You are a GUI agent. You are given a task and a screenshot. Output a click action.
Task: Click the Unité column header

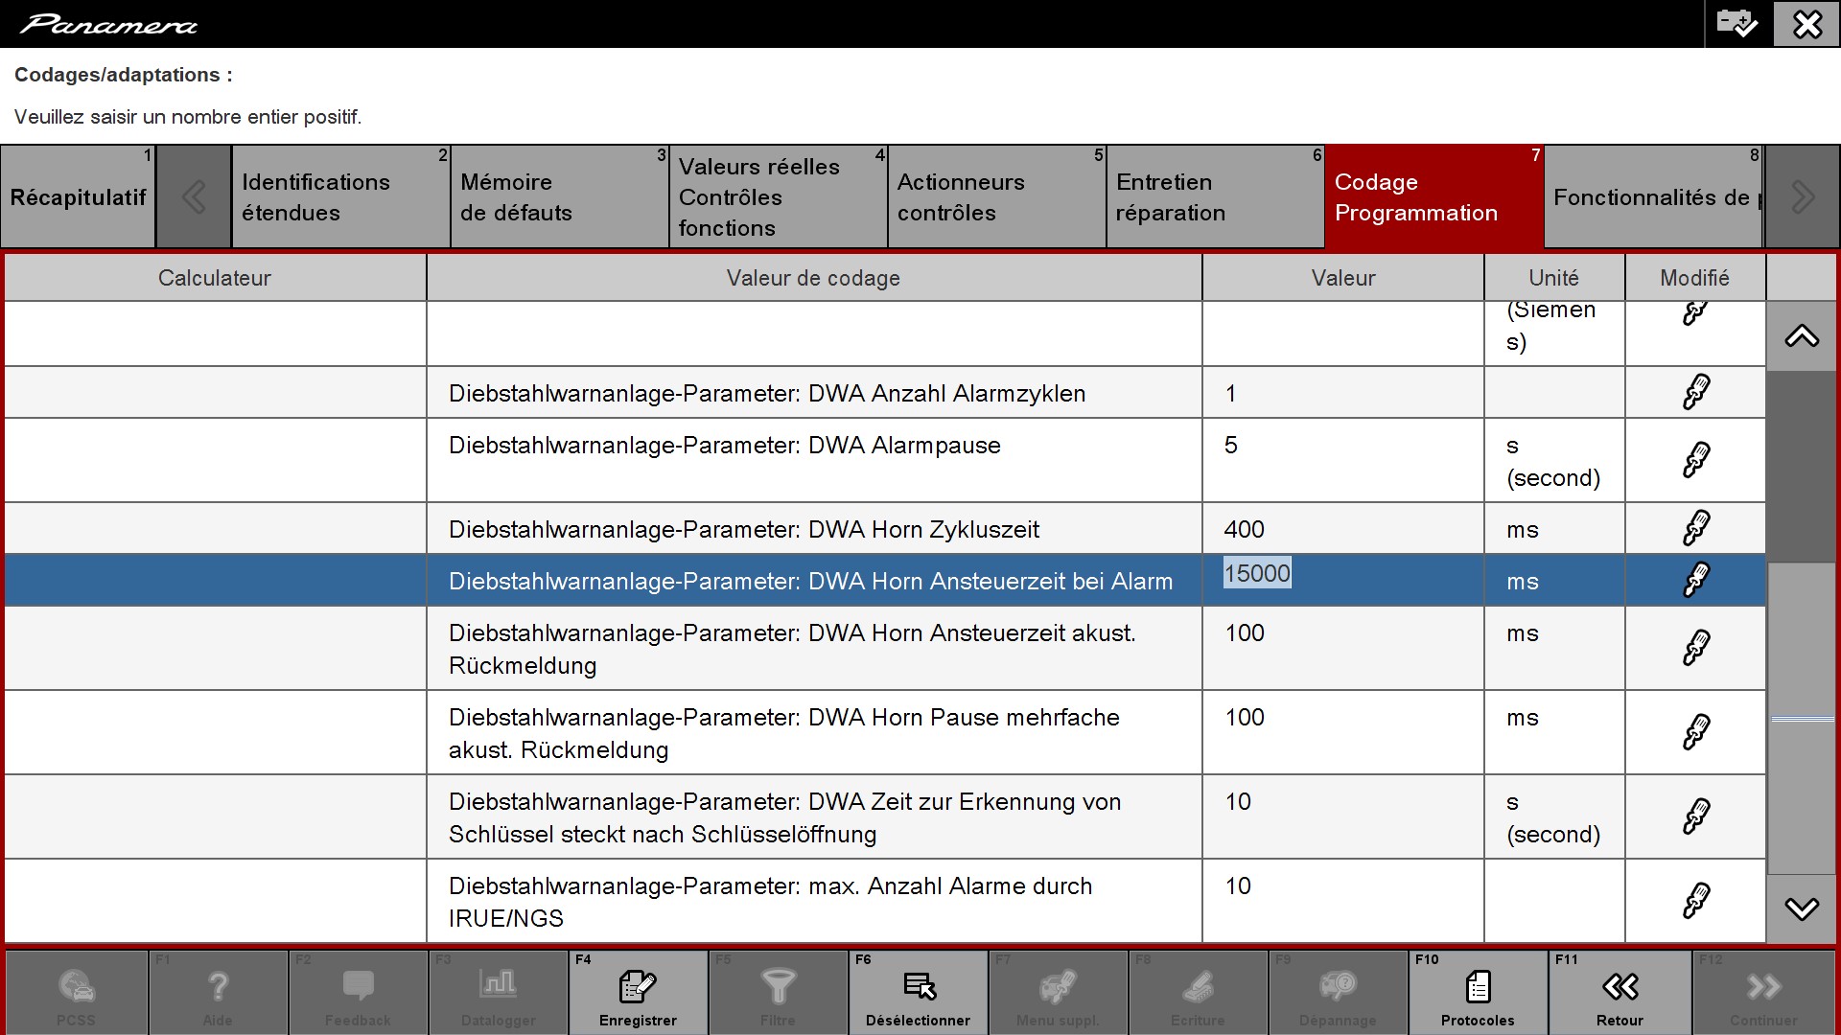point(1554,278)
